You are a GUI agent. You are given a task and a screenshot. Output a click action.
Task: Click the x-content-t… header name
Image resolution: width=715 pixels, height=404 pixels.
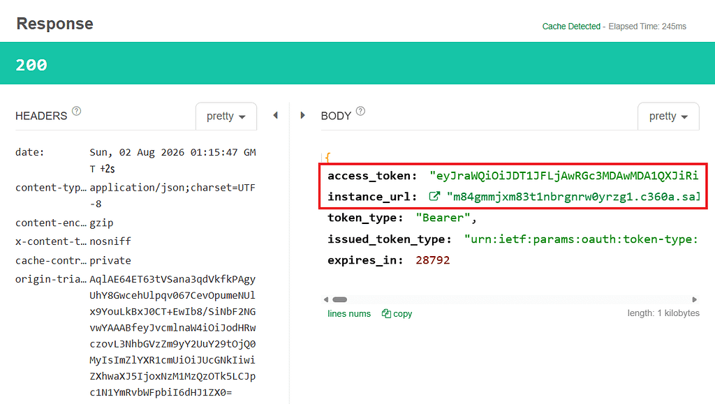pyautogui.click(x=50, y=241)
